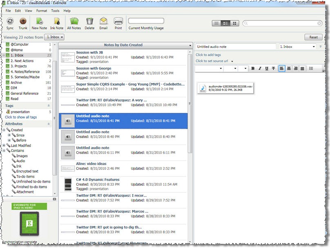This screenshot has width=330, height=248.
Task: Open the Session with JB note
Action: click(123, 57)
